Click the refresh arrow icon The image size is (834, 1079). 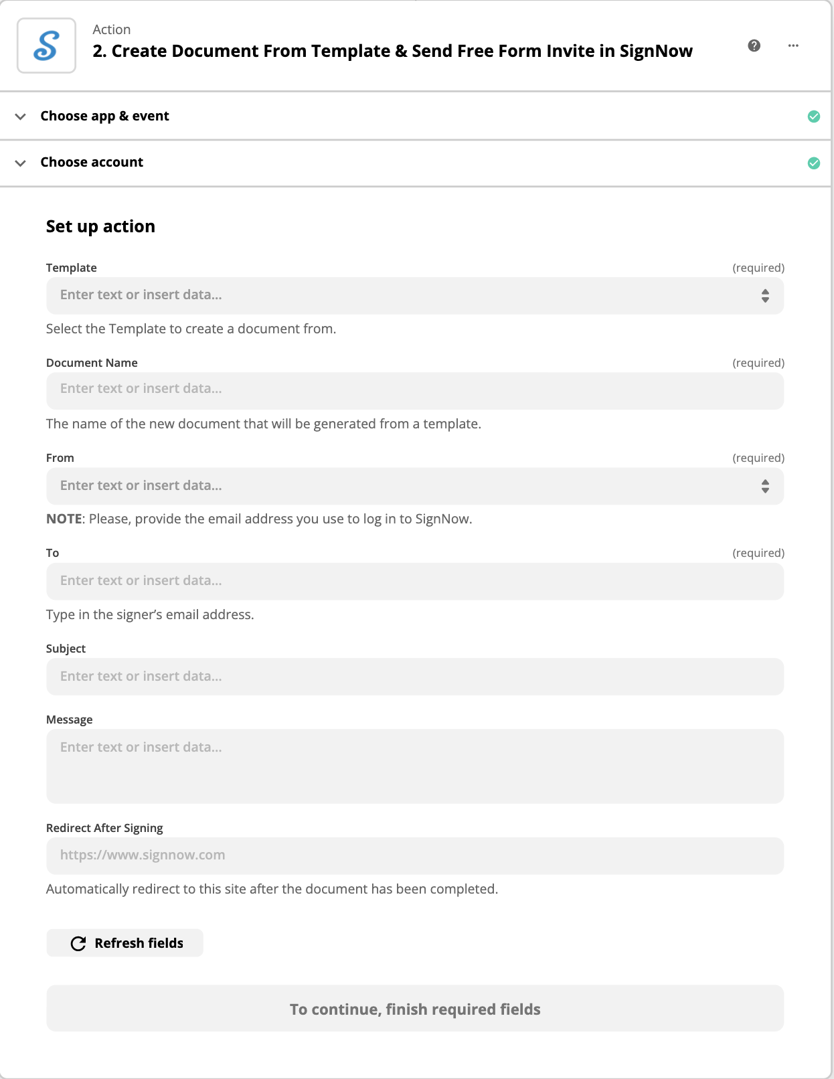point(78,943)
